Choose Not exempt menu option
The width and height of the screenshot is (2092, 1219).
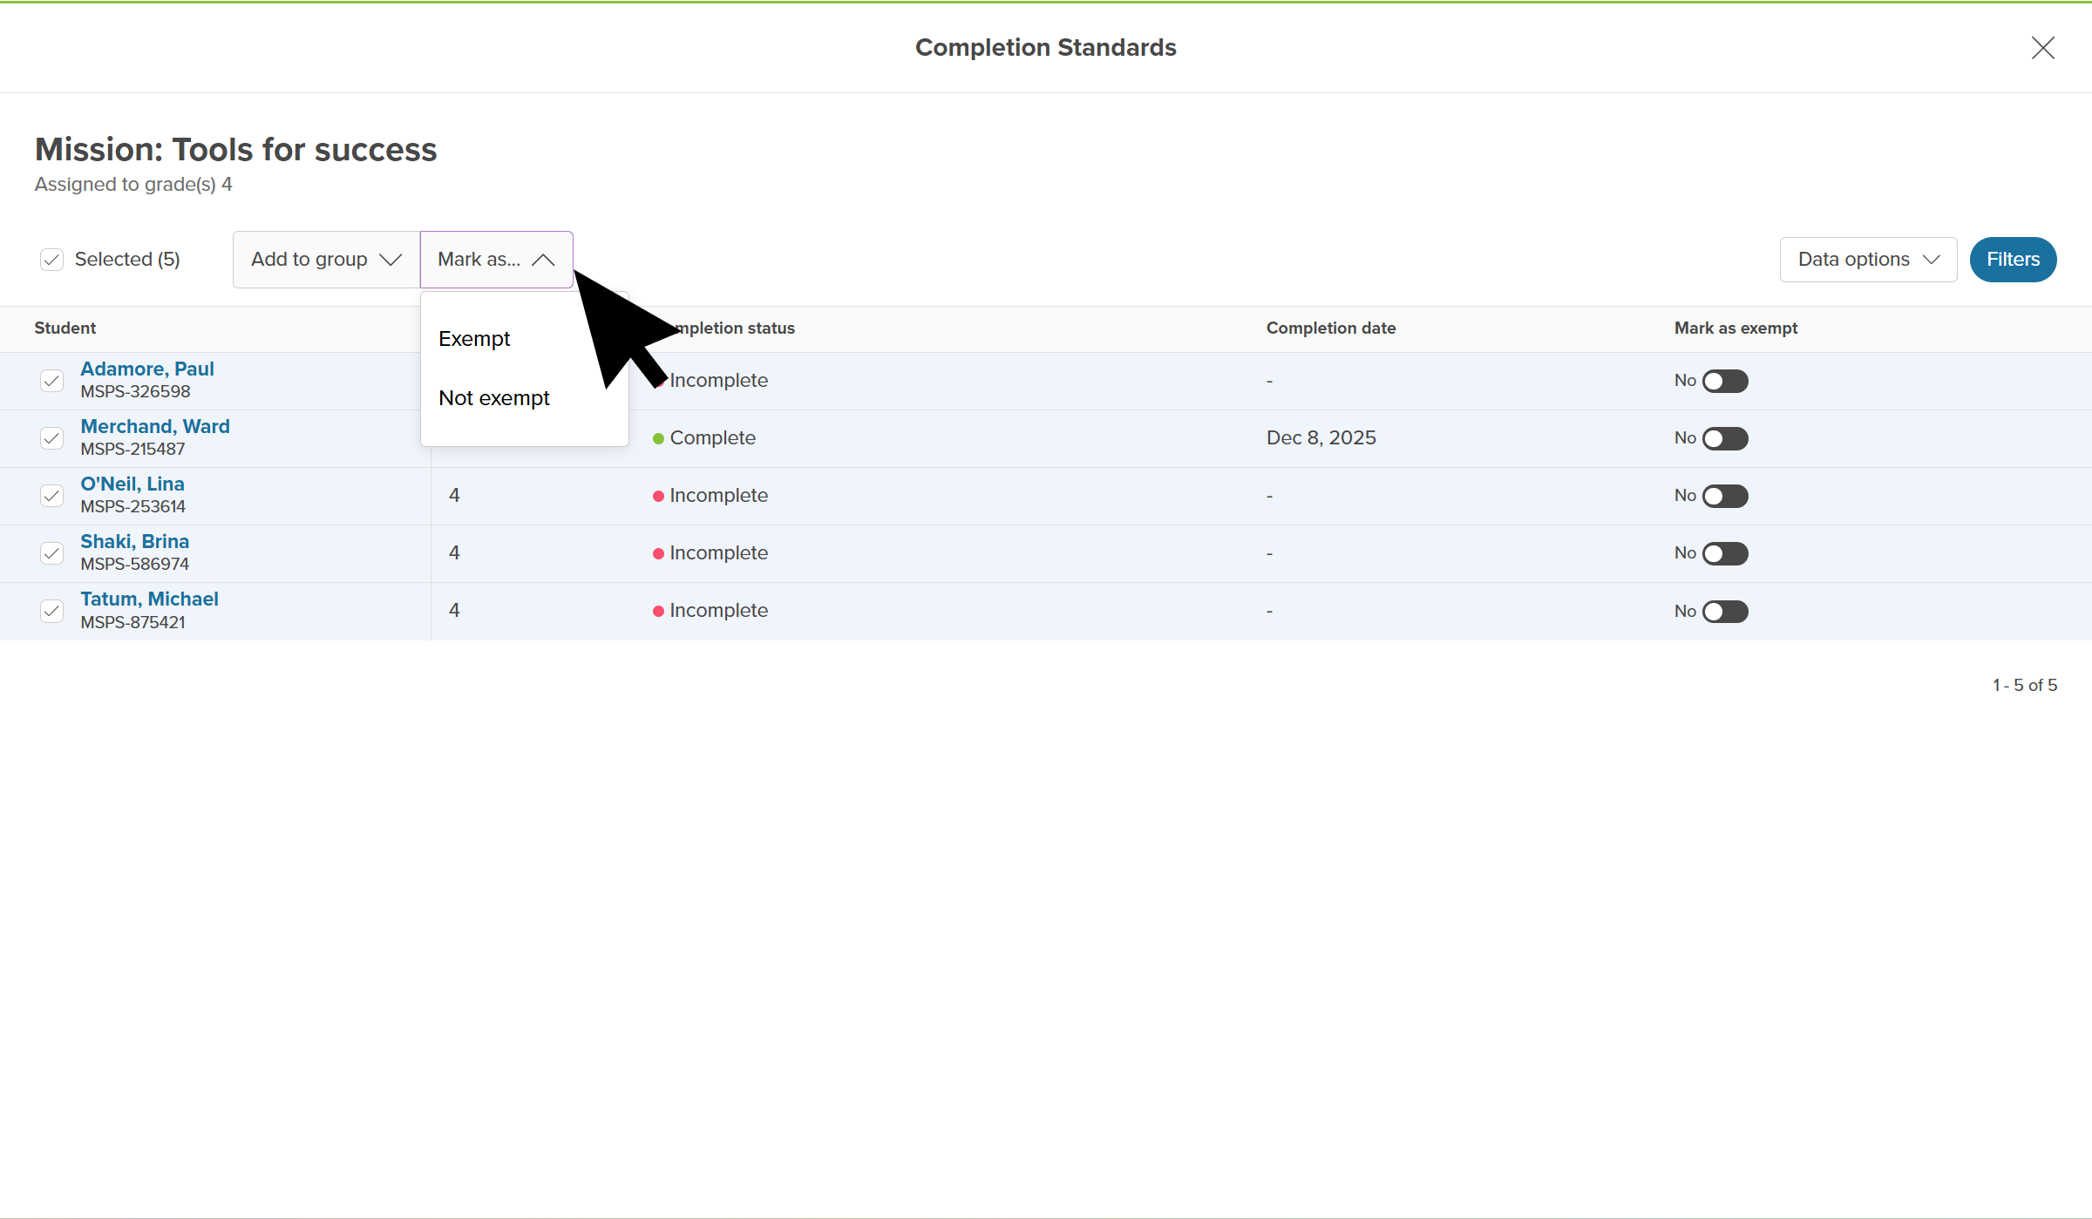coord(494,398)
